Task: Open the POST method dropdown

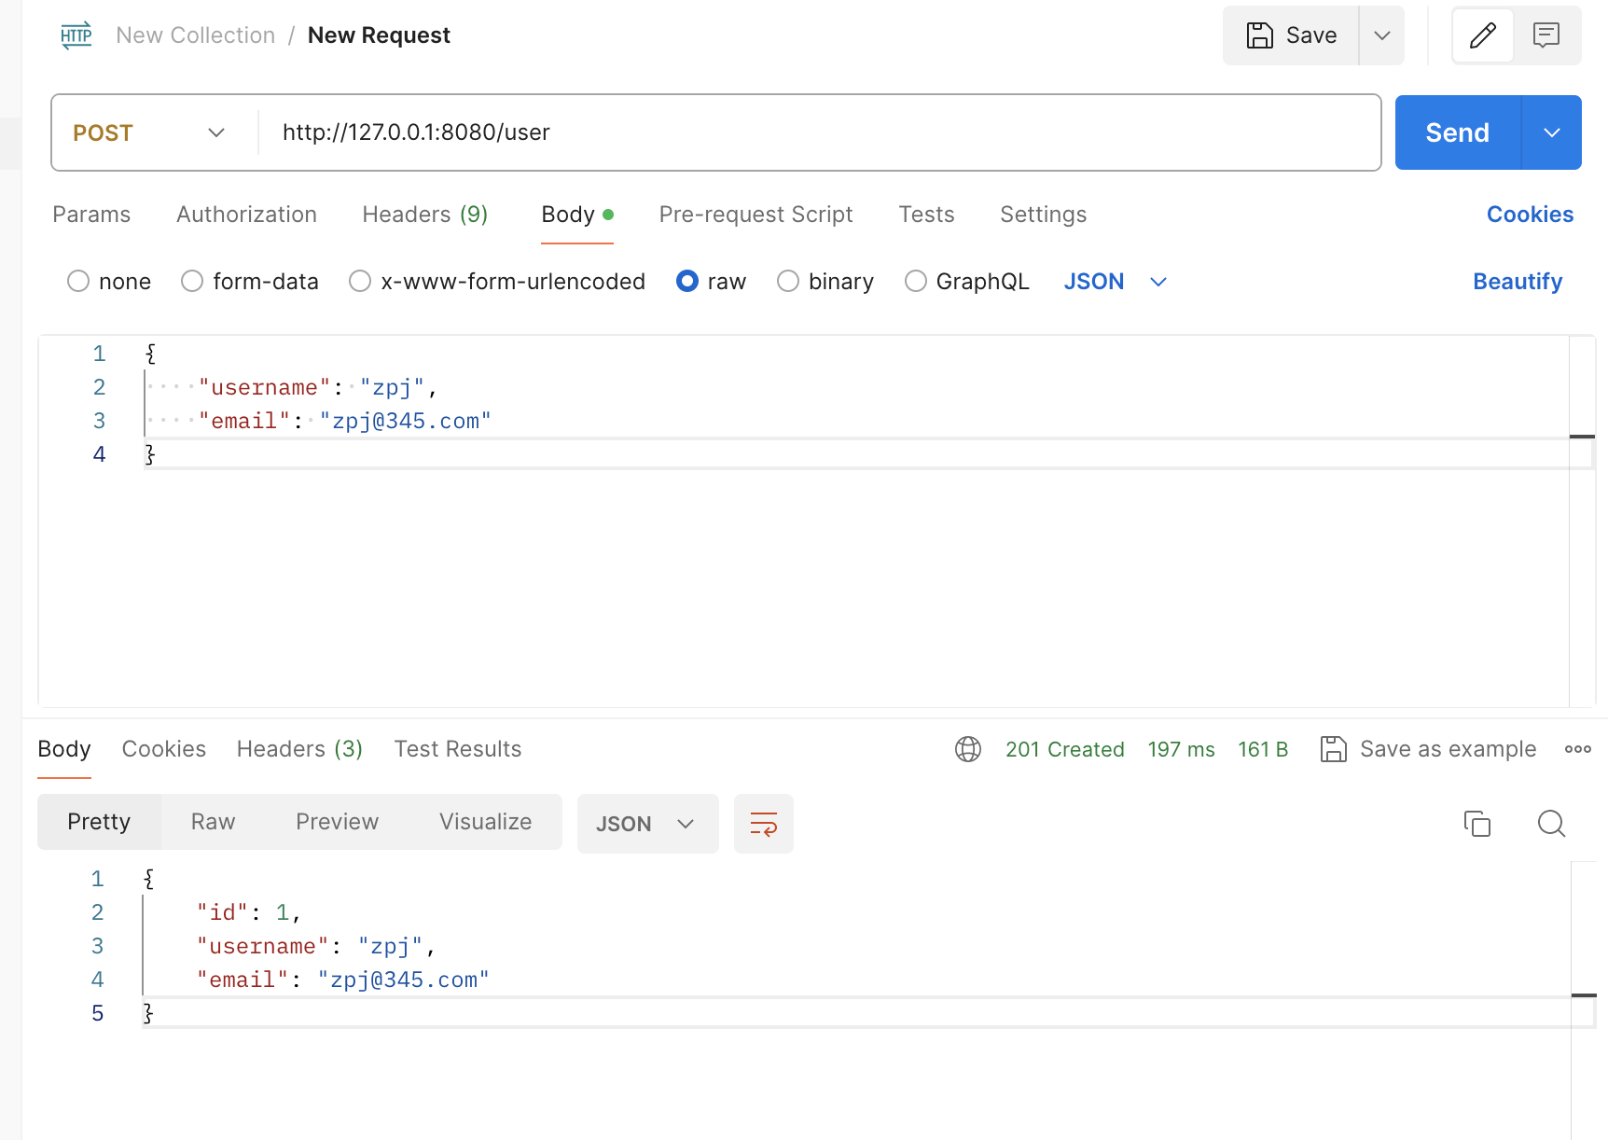Action: 149,132
